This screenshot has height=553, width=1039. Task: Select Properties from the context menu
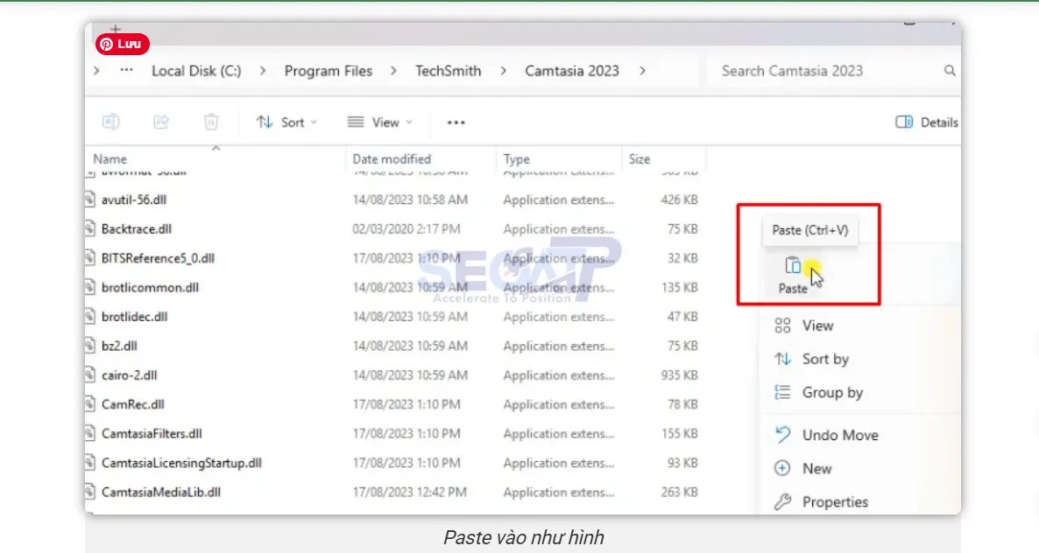835,501
